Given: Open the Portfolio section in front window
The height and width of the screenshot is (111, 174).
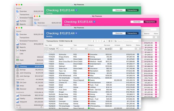Looking at the screenshot, I should click(x=30, y=44).
